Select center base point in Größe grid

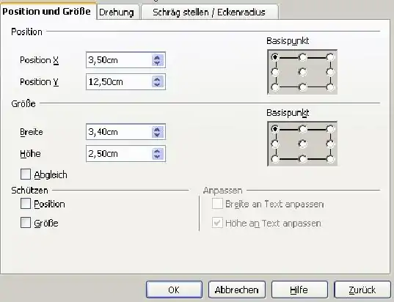point(303,144)
